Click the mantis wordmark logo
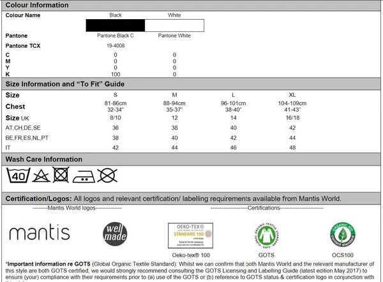The height and width of the screenshot is (282, 383). coord(39,232)
